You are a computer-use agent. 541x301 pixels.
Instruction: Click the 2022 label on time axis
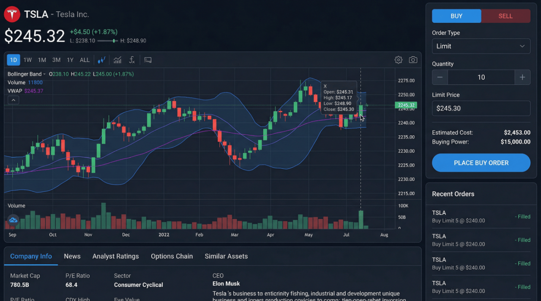(164, 235)
